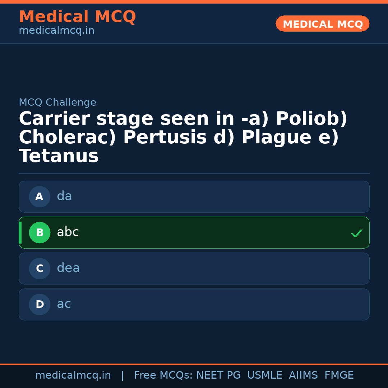This screenshot has height=388, width=388.
Task: Open the medicalmcq.in link in footer
Action: pyautogui.click(x=73, y=375)
